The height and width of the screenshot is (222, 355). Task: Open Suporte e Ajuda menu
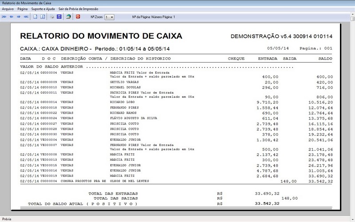pos(43,9)
